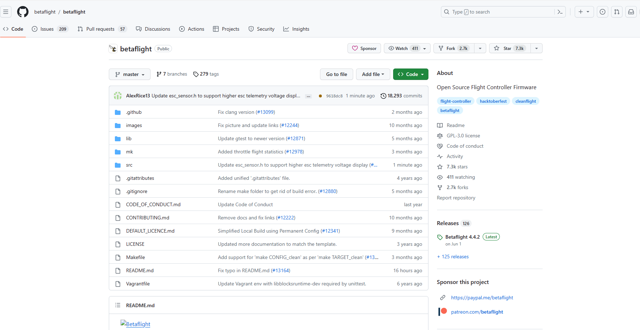Click the betaflight repository avatar
The width and height of the screenshot is (640, 330).
coord(113,49)
